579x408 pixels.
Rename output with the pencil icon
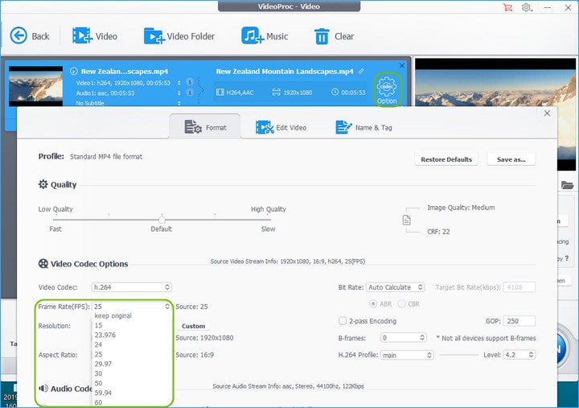[x=361, y=71]
